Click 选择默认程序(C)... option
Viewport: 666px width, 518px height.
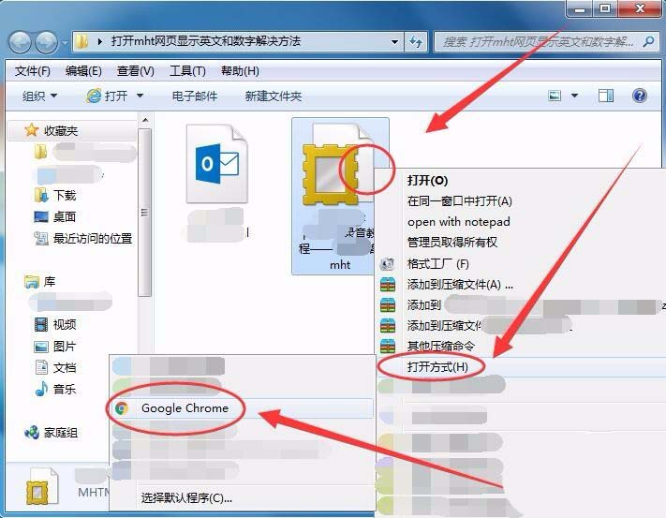coord(186,497)
